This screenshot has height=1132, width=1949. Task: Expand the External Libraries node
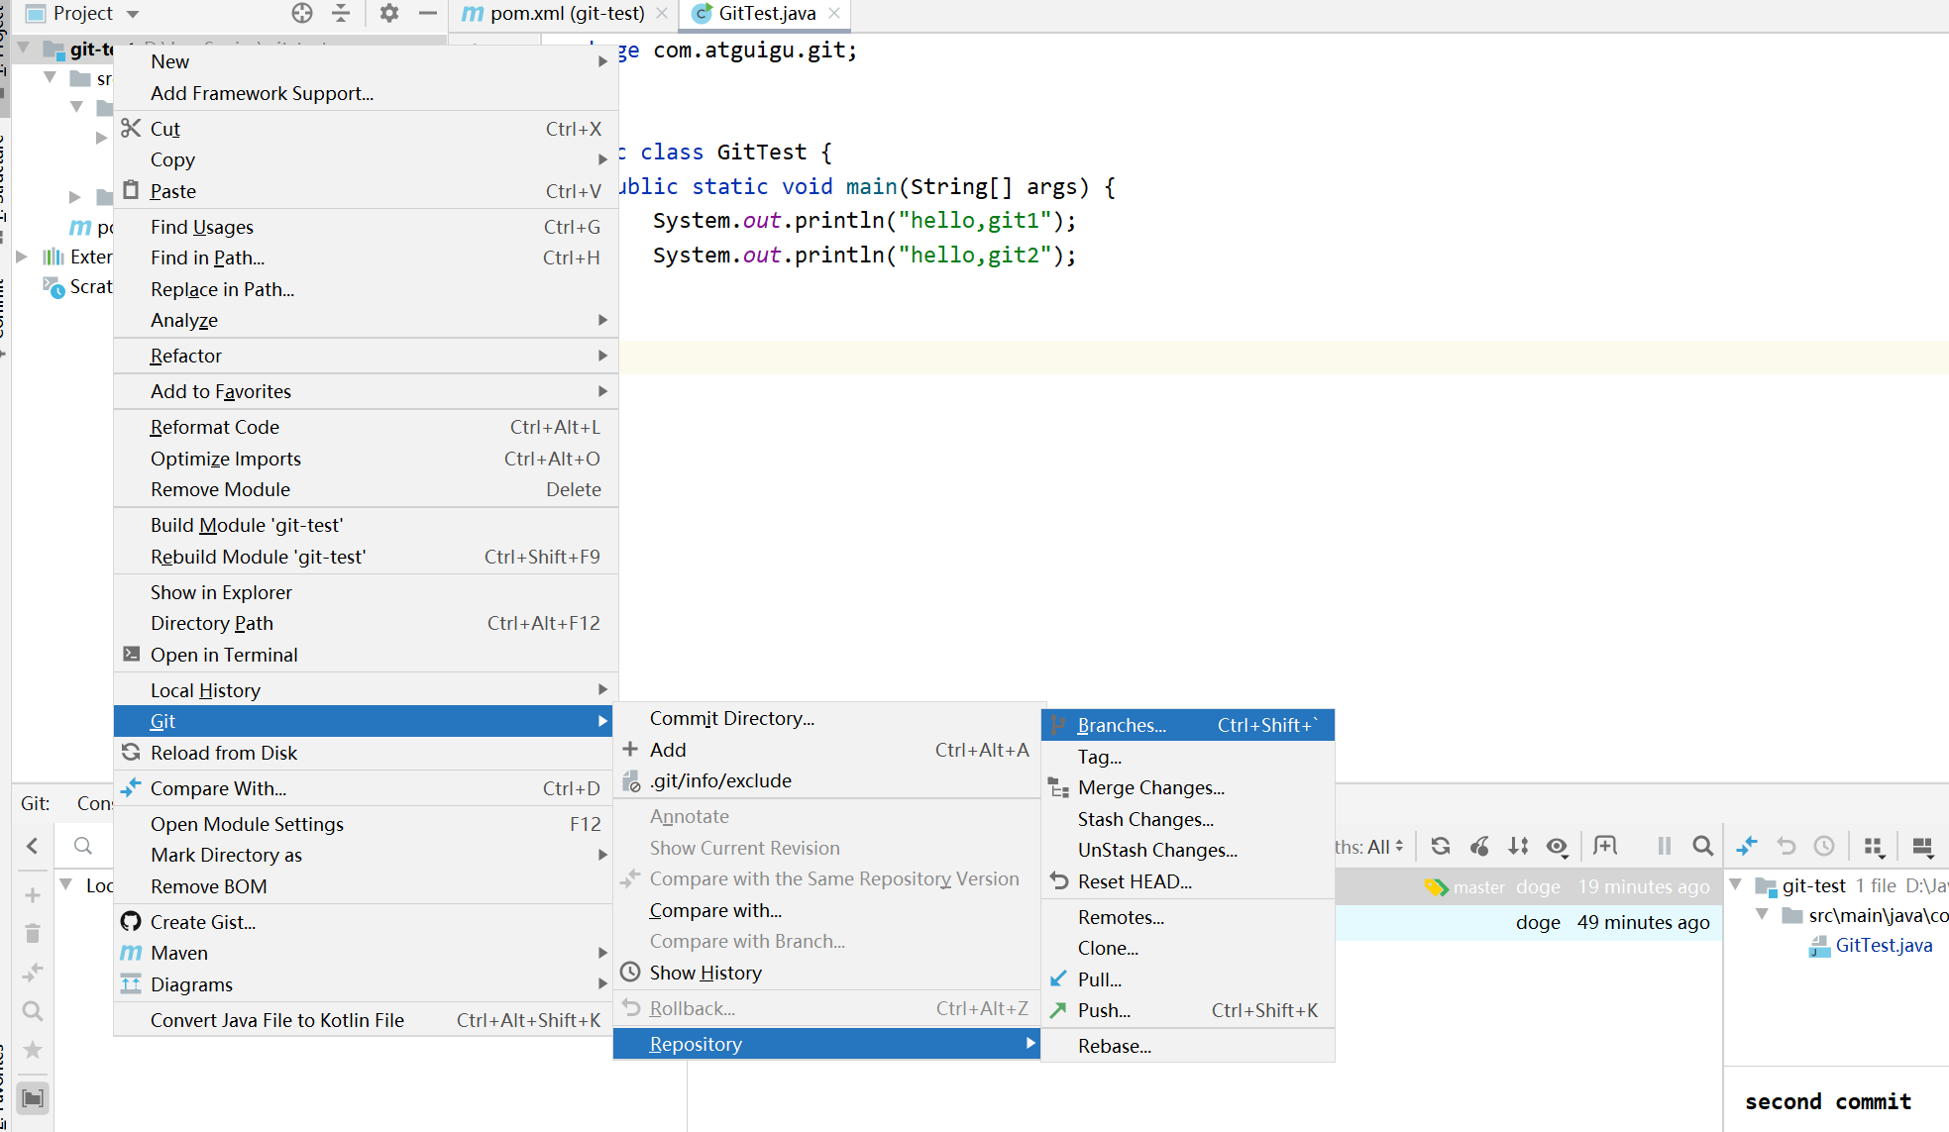[x=21, y=257]
